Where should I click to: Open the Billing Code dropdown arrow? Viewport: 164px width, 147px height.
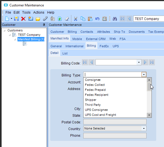pyautogui.click(x=139, y=63)
